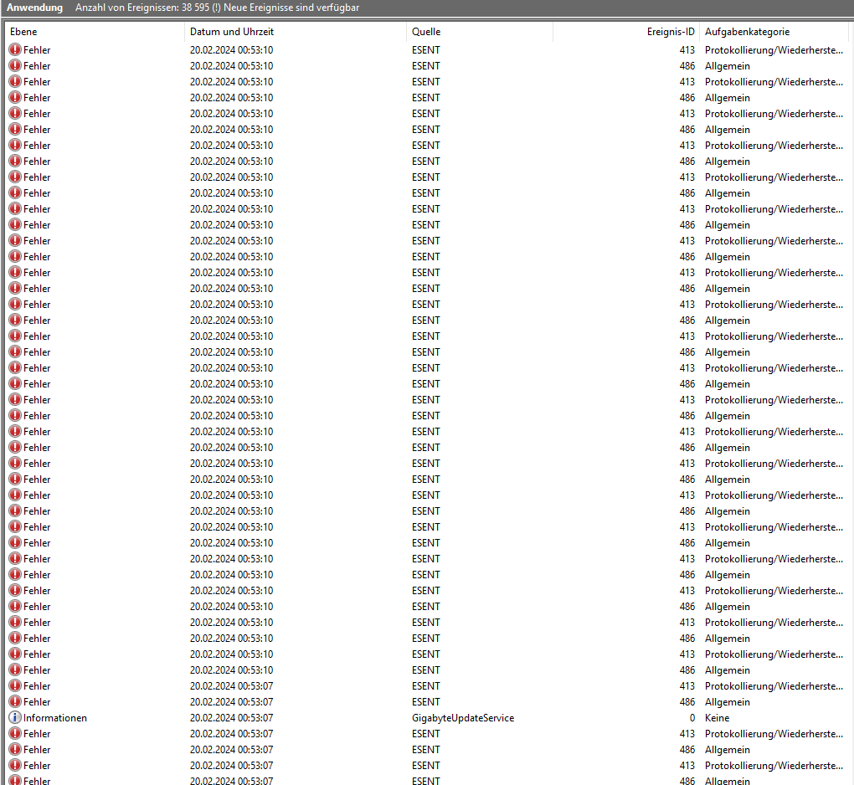Click the date cell in the GigabyteUpdateService row

[231, 717]
